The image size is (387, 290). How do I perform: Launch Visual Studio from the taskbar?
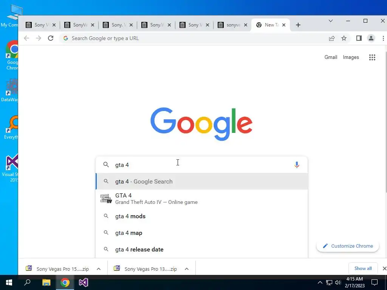click(84, 282)
